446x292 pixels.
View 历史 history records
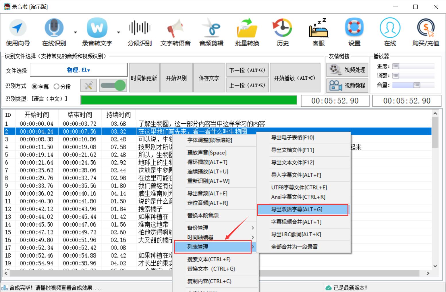tap(283, 32)
